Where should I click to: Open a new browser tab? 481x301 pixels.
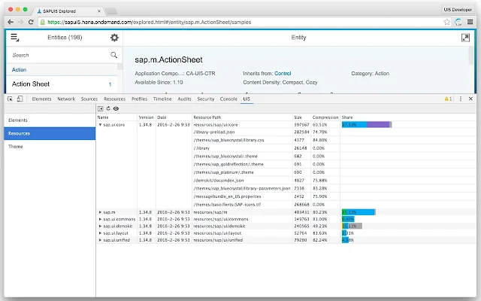point(110,11)
